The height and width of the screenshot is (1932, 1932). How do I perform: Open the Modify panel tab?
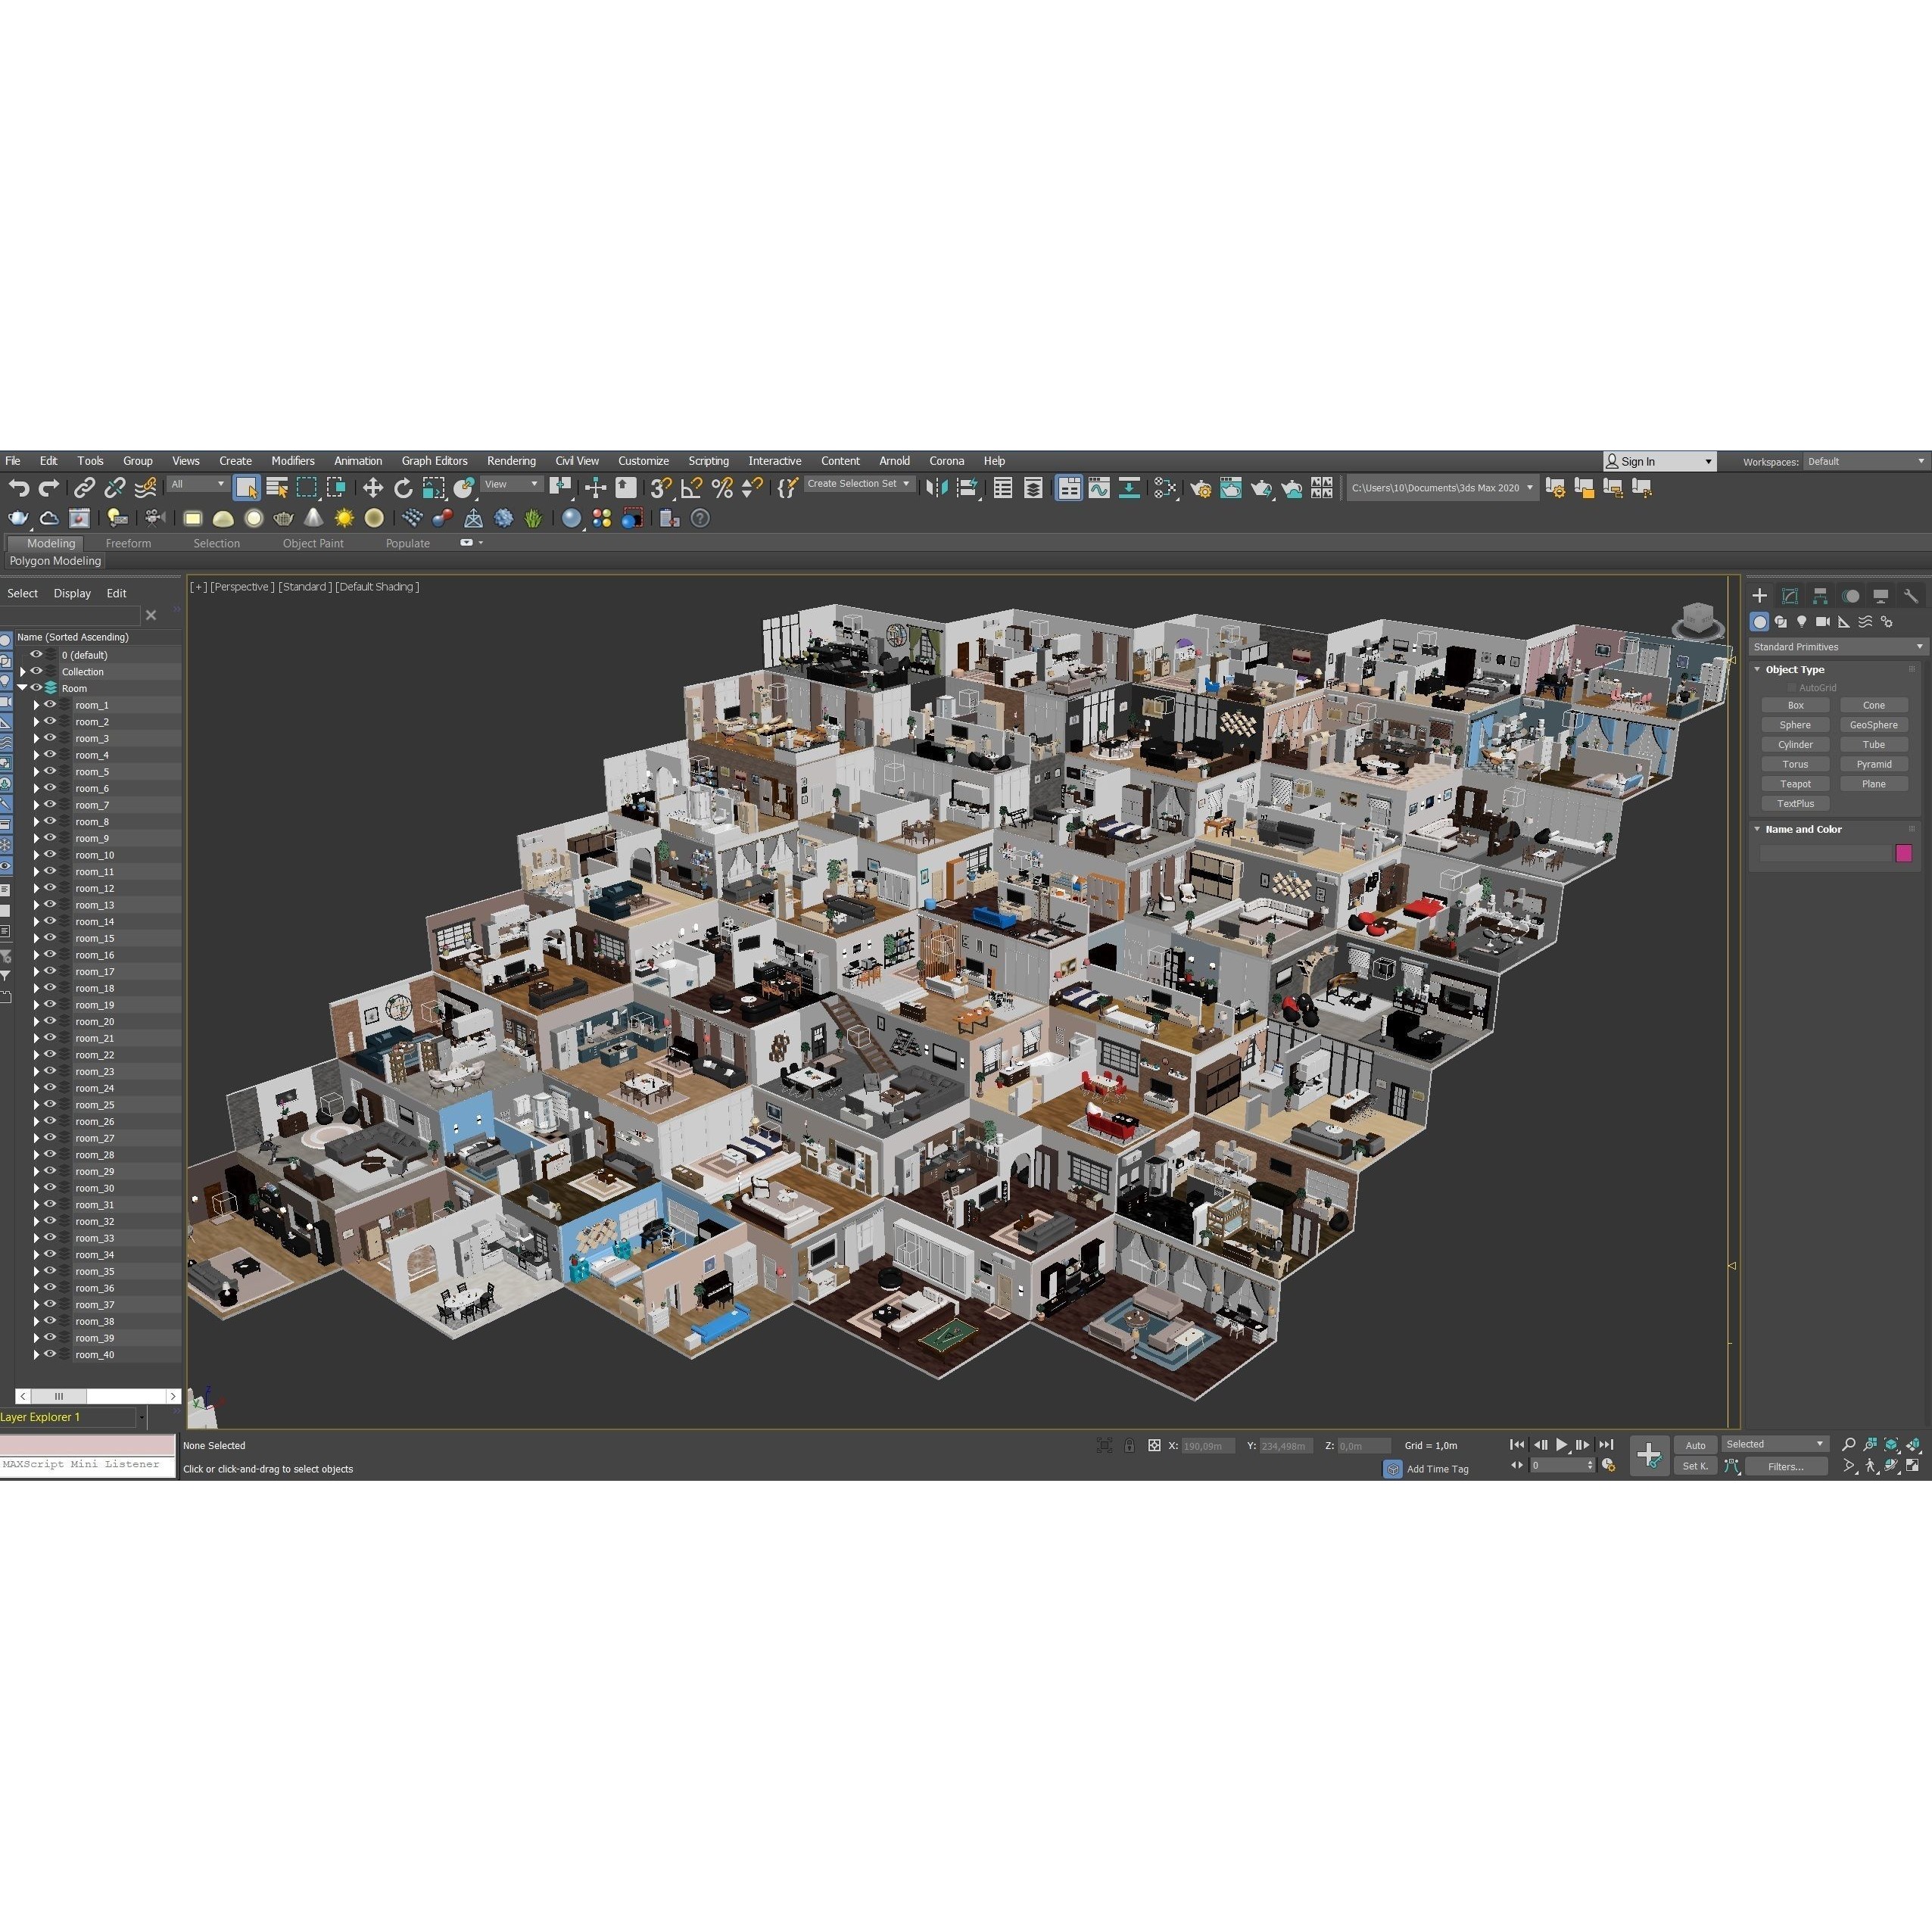tap(1790, 596)
